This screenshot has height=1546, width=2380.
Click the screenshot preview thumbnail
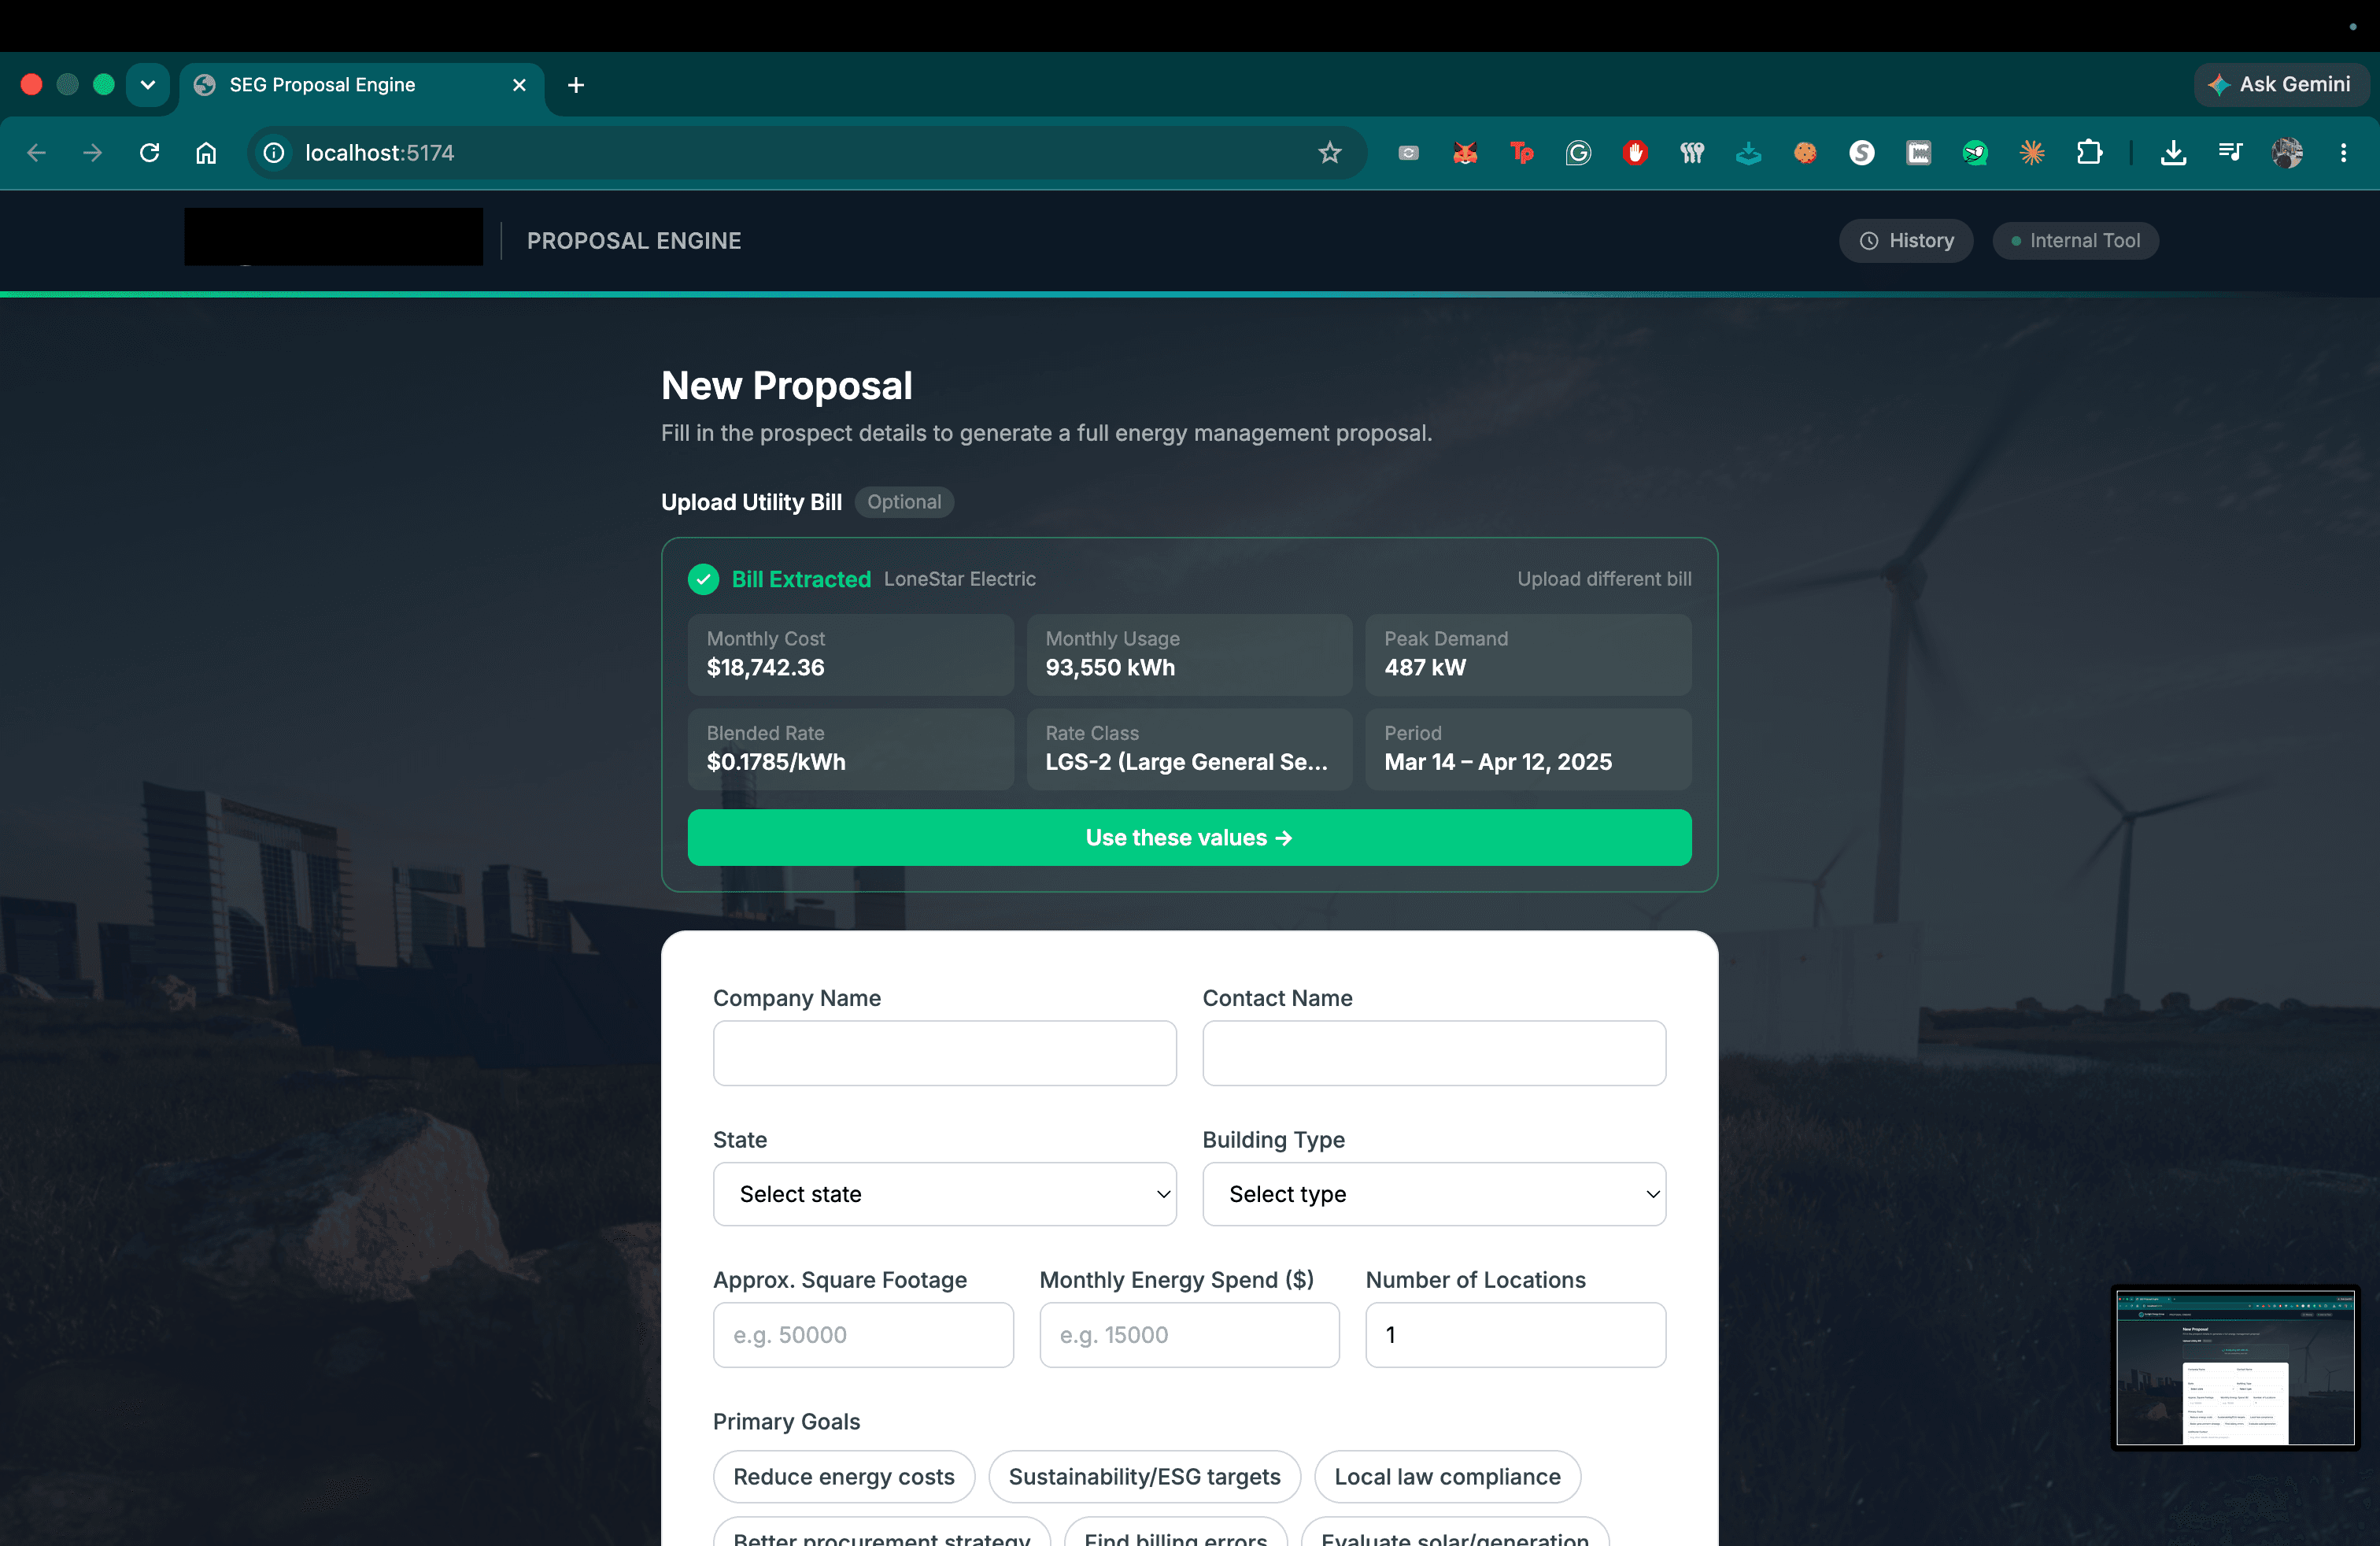2235,1368
